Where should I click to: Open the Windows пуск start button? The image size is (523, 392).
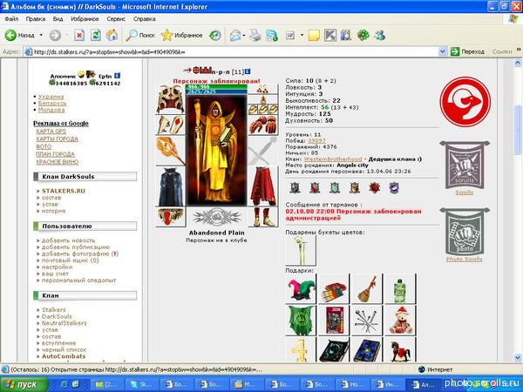[x=24, y=384]
